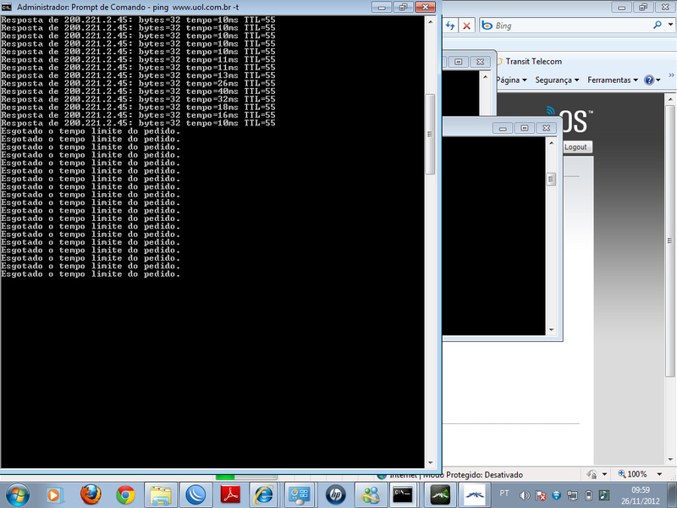Click the Logout button on the webpage
Image resolution: width=677 pixels, height=508 pixels.
[575, 146]
